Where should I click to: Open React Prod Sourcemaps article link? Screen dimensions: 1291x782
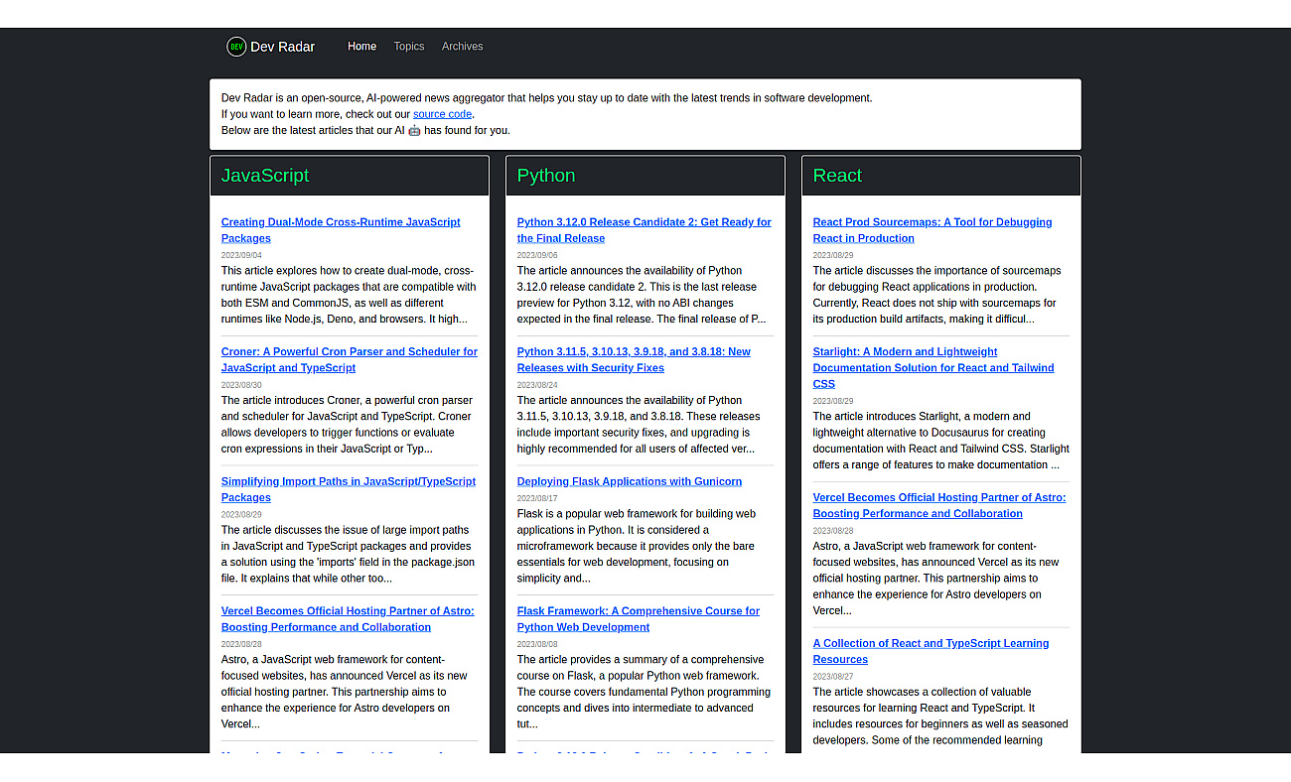pos(932,230)
